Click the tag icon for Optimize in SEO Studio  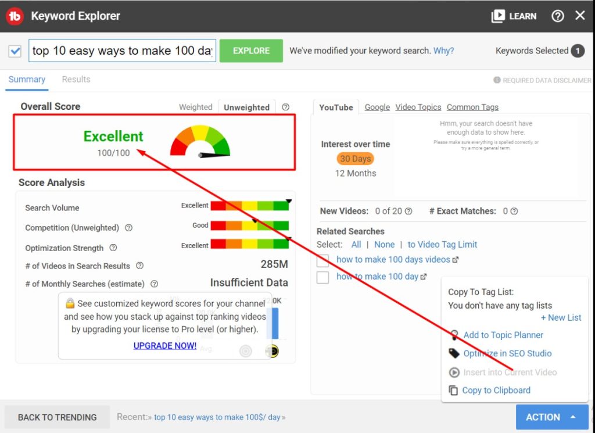tap(454, 353)
